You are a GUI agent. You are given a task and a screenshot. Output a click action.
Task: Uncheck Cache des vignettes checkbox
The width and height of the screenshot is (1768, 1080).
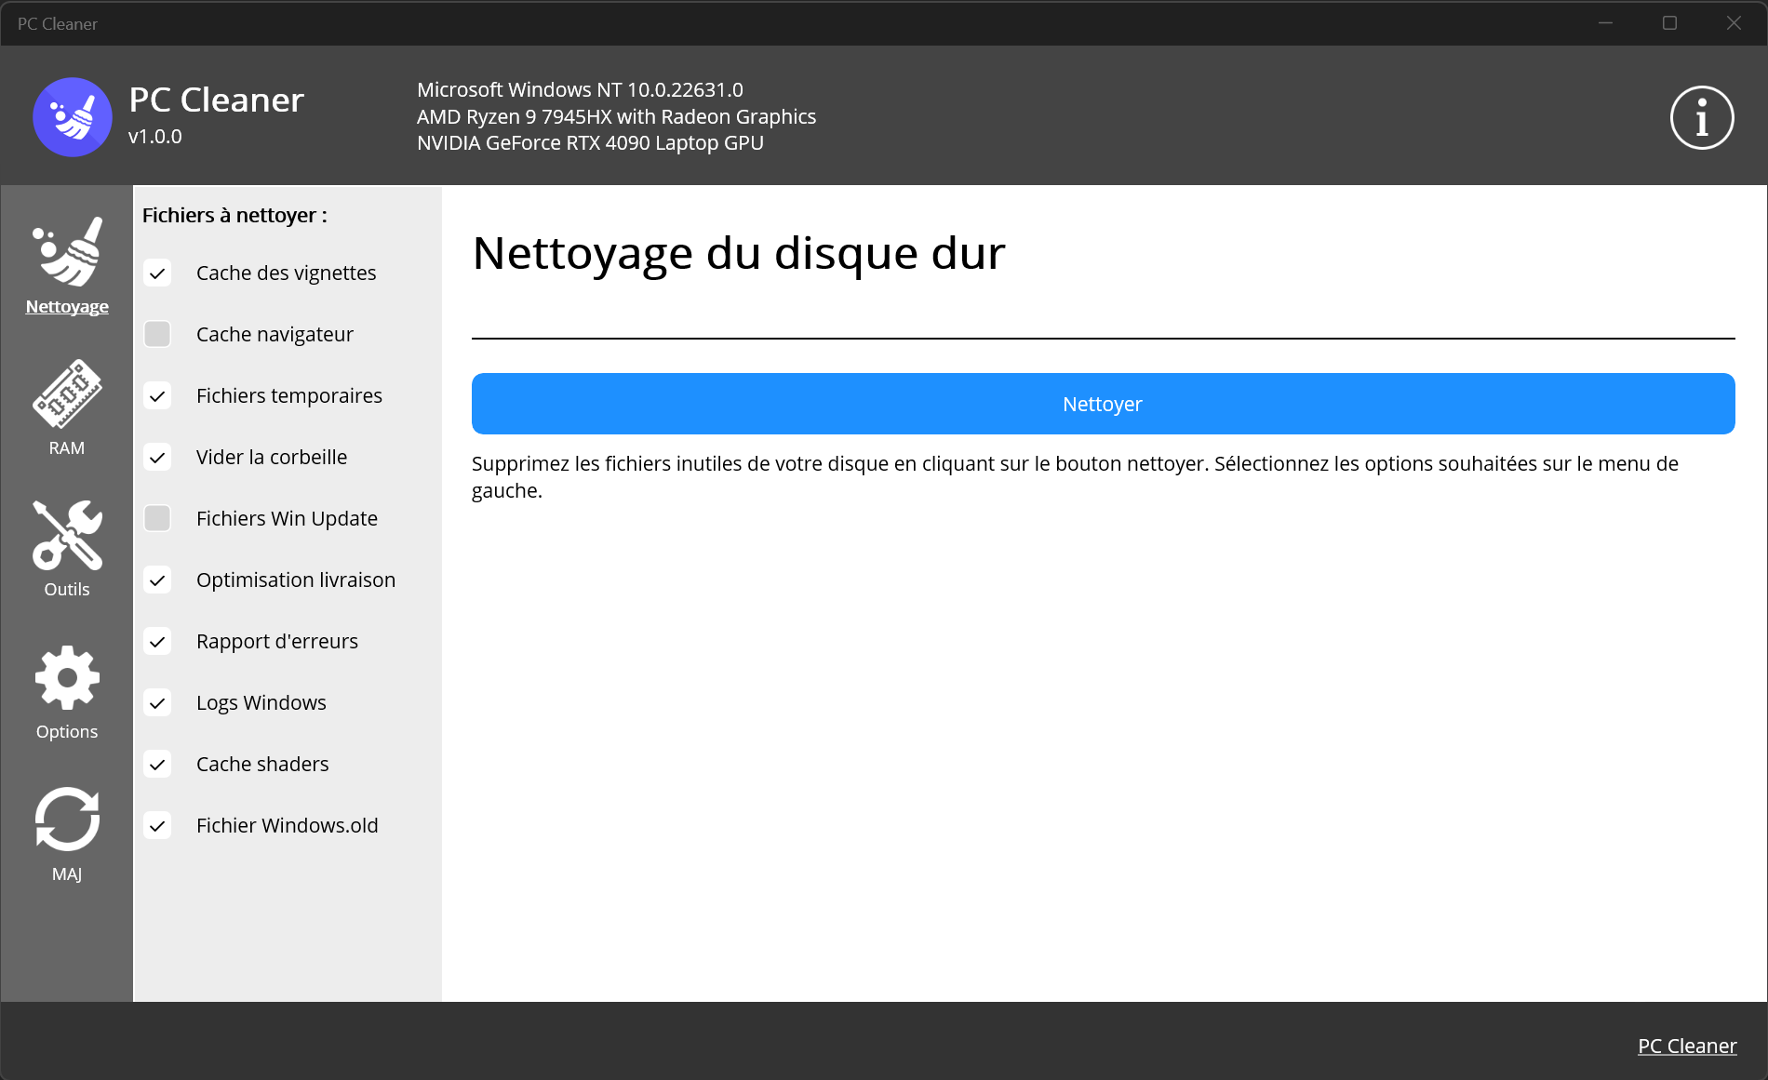click(x=157, y=273)
